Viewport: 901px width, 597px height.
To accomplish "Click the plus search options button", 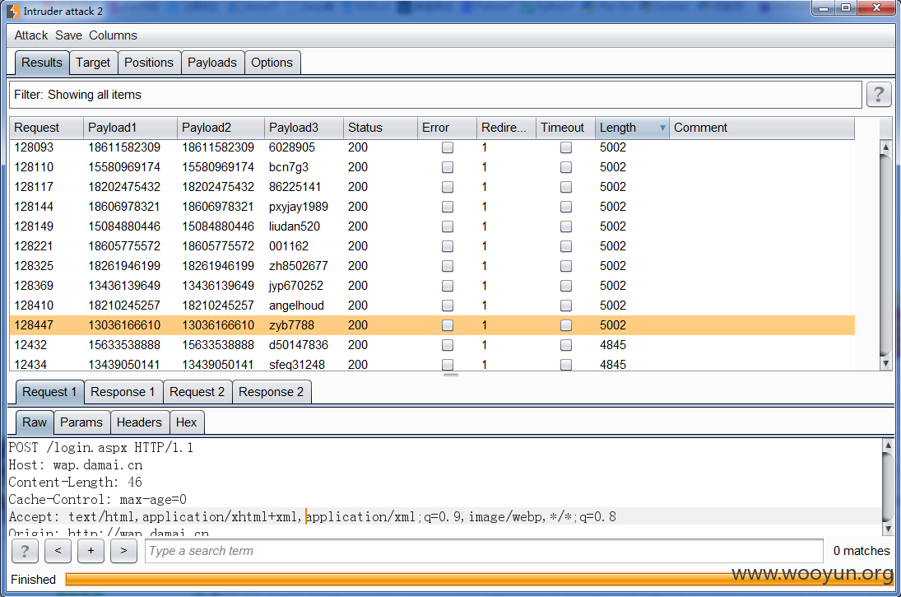I will tap(91, 551).
